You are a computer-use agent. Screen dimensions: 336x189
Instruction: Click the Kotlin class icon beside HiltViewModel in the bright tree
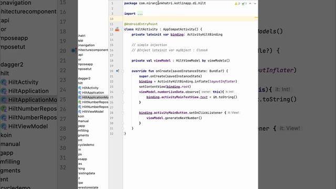tap(80, 112)
